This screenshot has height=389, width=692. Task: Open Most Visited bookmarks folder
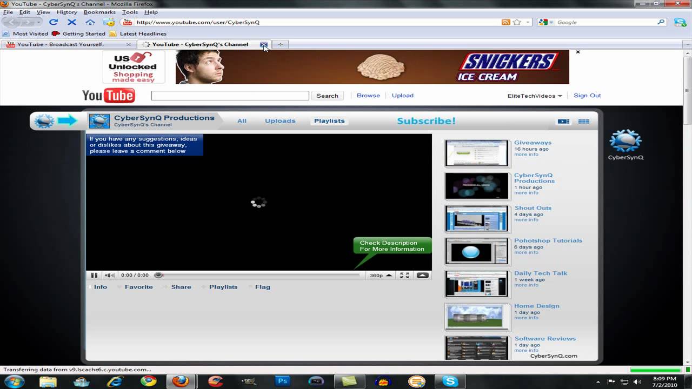[25, 33]
